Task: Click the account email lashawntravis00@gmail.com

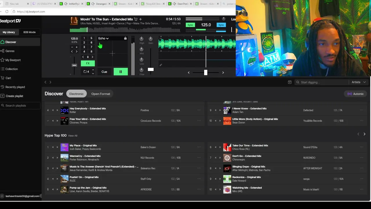Action: click(22, 196)
